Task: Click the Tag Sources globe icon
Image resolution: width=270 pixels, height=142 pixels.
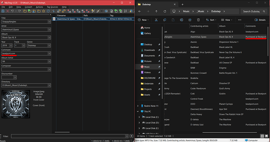Action: click(x=131, y=11)
